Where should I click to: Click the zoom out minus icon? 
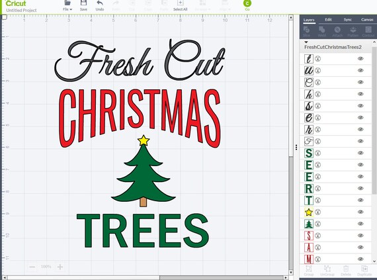pos(32,267)
